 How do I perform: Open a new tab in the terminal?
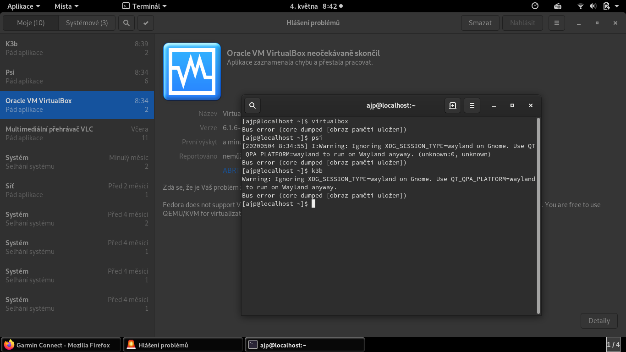[453, 105]
